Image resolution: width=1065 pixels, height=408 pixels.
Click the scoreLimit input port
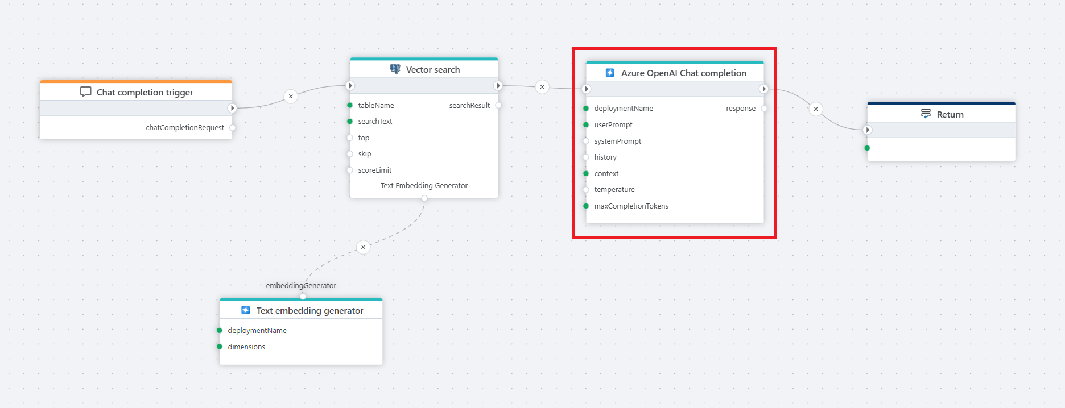pos(350,170)
